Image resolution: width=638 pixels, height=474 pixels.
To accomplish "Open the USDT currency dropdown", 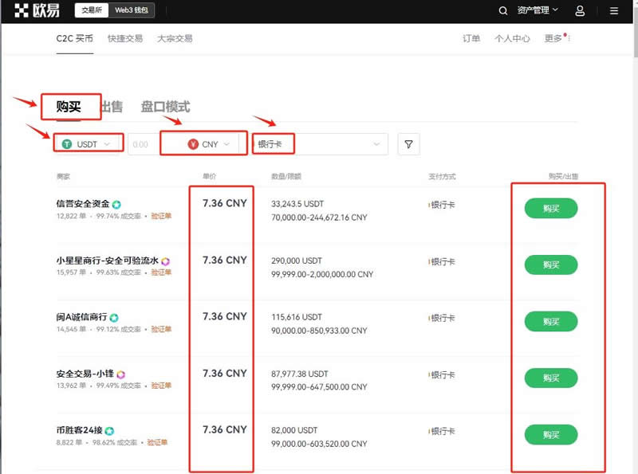I will 88,144.
